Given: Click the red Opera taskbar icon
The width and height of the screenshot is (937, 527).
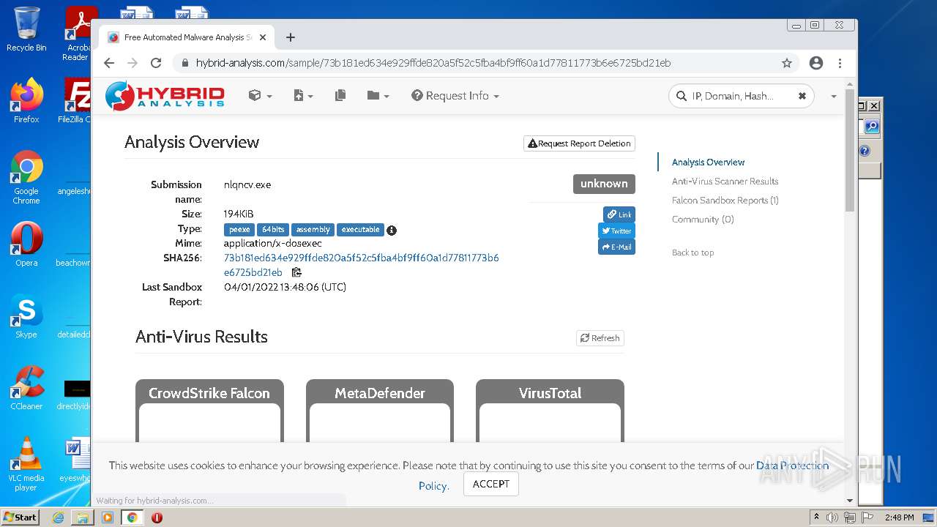Looking at the screenshot, I should pos(157,517).
